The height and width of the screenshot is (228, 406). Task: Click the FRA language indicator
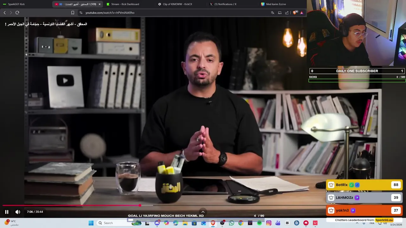[372, 223]
